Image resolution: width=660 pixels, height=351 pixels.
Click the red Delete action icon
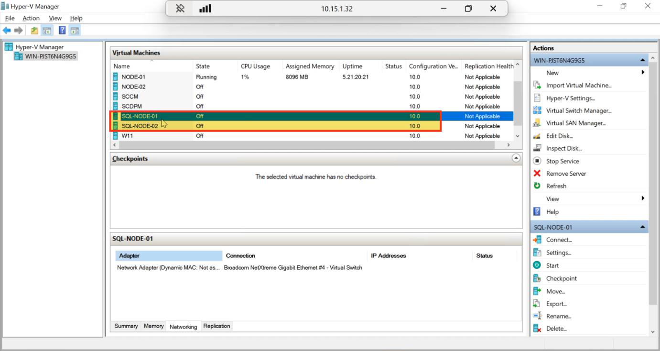[x=537, y=329]
